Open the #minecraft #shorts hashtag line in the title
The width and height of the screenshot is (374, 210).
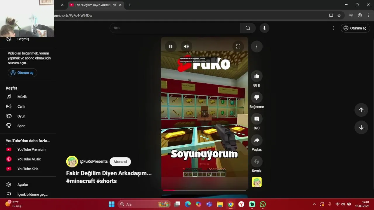click(91, 181)
